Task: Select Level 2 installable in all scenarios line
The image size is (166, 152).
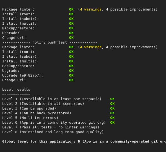Action: pos(43,104)
